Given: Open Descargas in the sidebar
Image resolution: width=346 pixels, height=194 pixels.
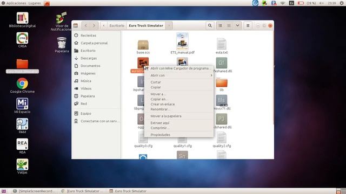Looking at the screenshot, I should [96, 58].
